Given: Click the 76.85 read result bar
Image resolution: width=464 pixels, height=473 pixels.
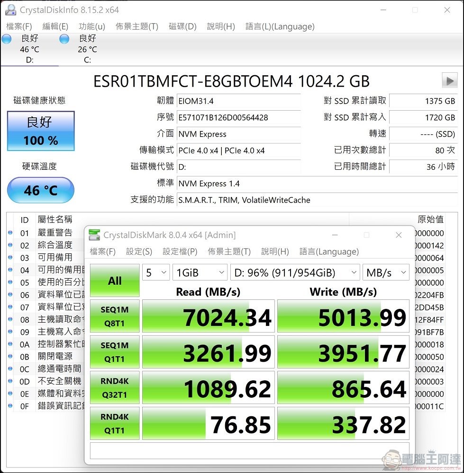Looking at the screenshot, I should click(x=209, y=423).
